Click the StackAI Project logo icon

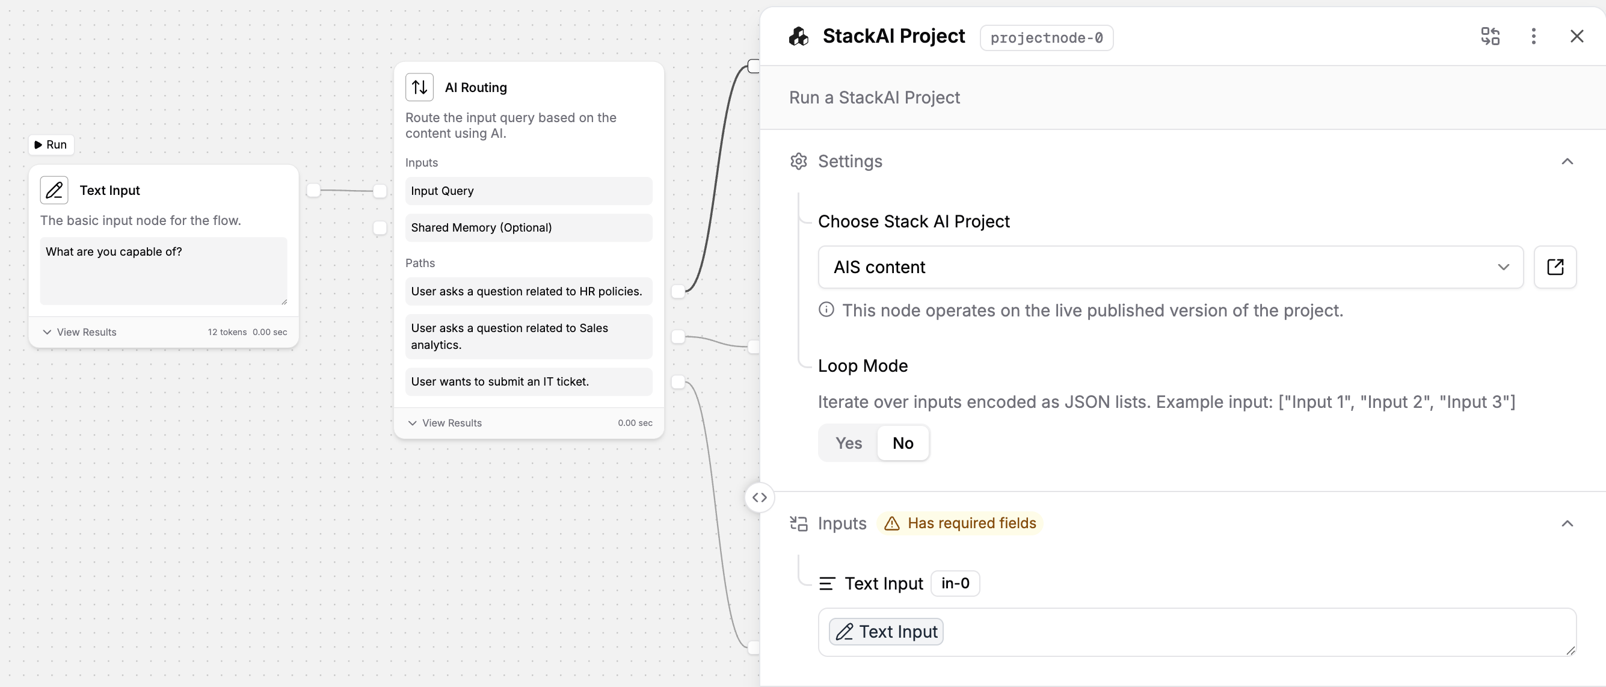pyautogui.click(x=799, y=37)
